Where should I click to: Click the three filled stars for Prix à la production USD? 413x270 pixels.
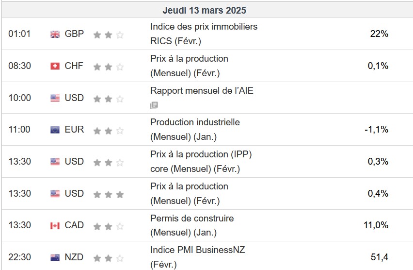coord(108,194)
